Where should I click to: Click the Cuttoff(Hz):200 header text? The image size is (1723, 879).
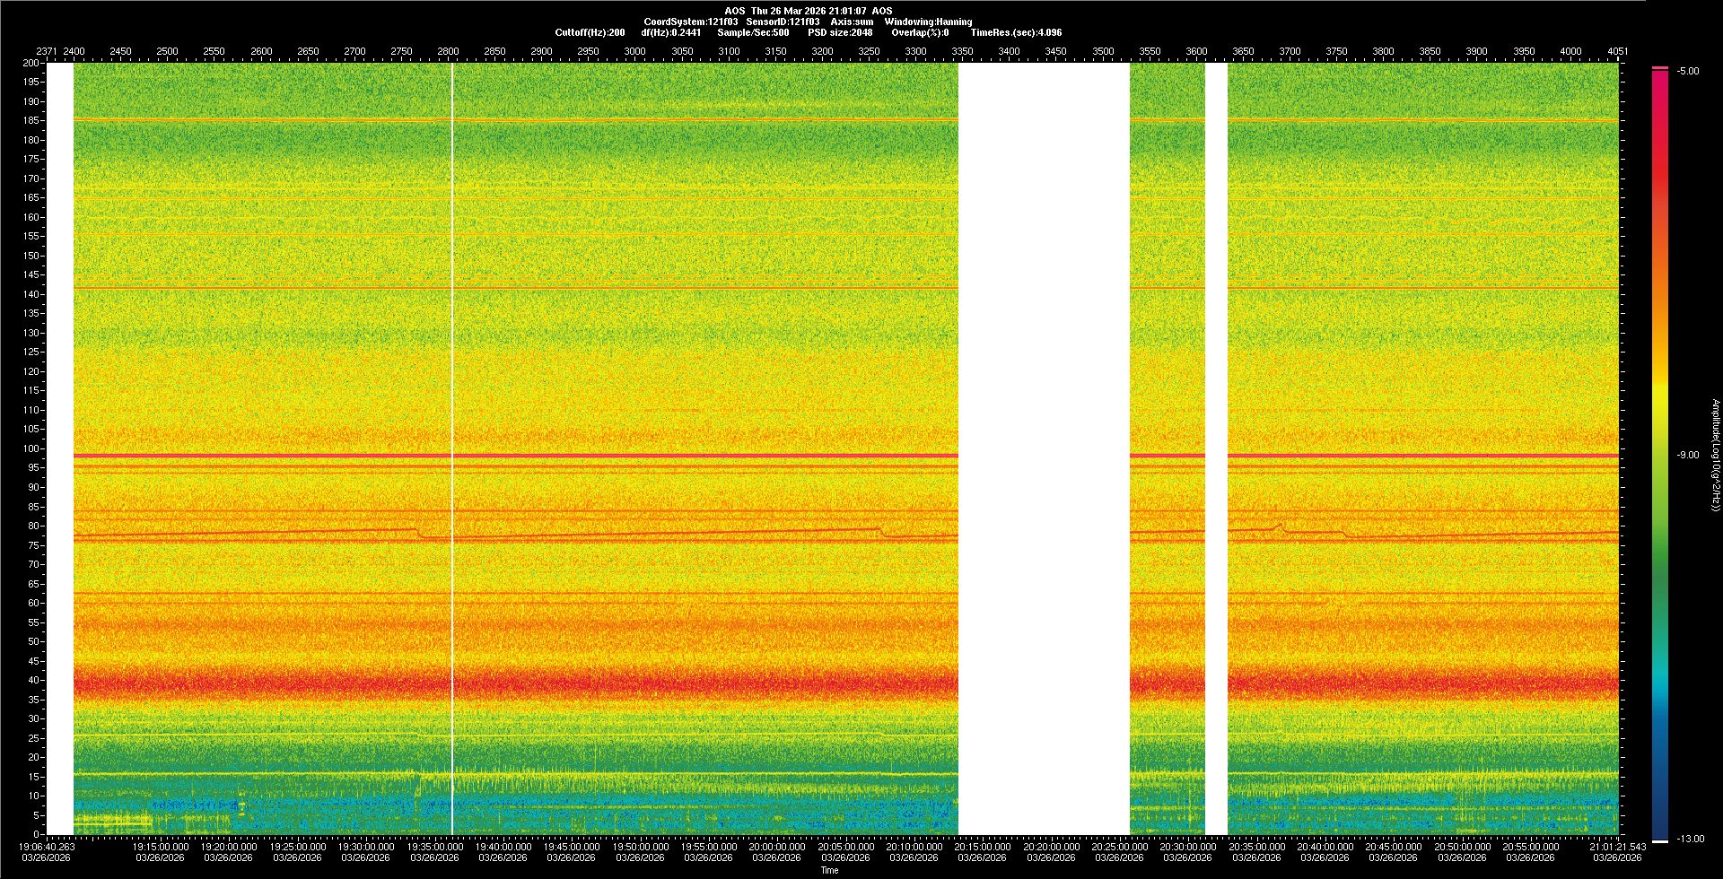590,32
